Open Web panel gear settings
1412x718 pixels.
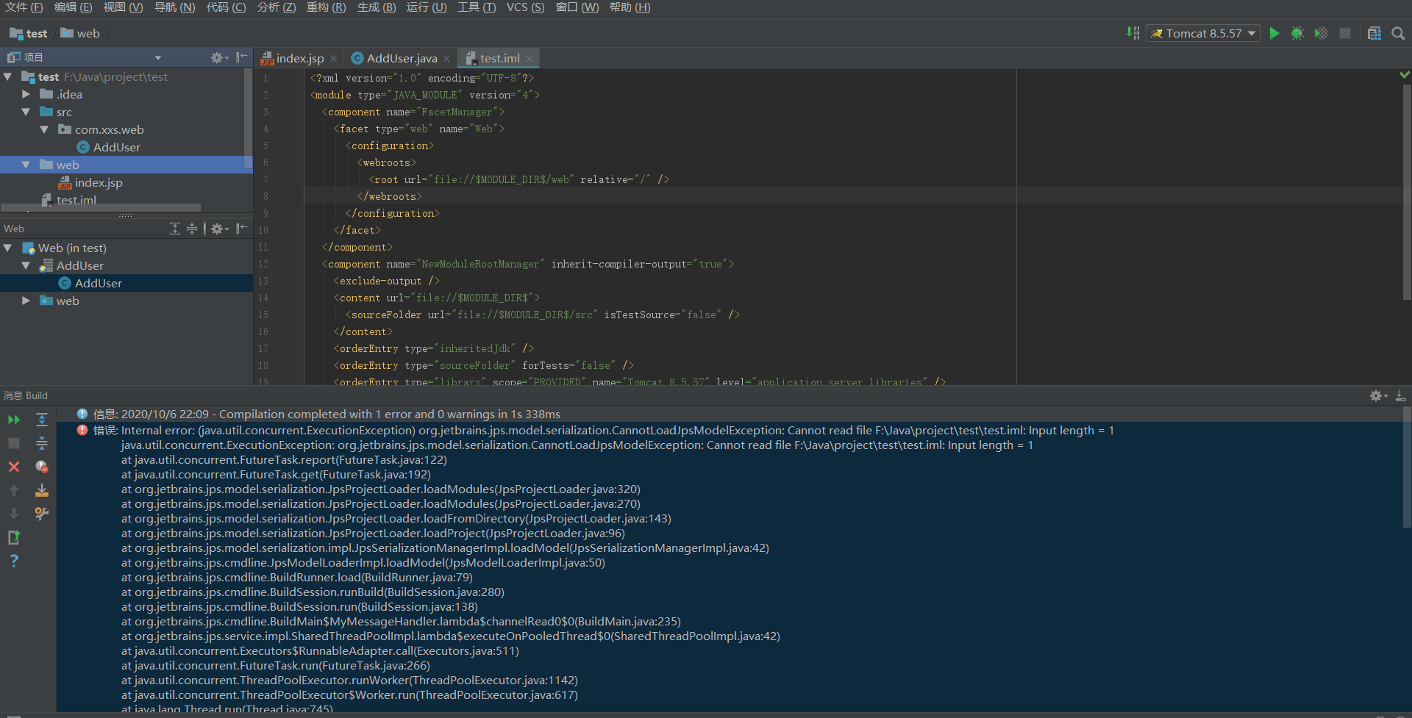(x=219, y=229)
